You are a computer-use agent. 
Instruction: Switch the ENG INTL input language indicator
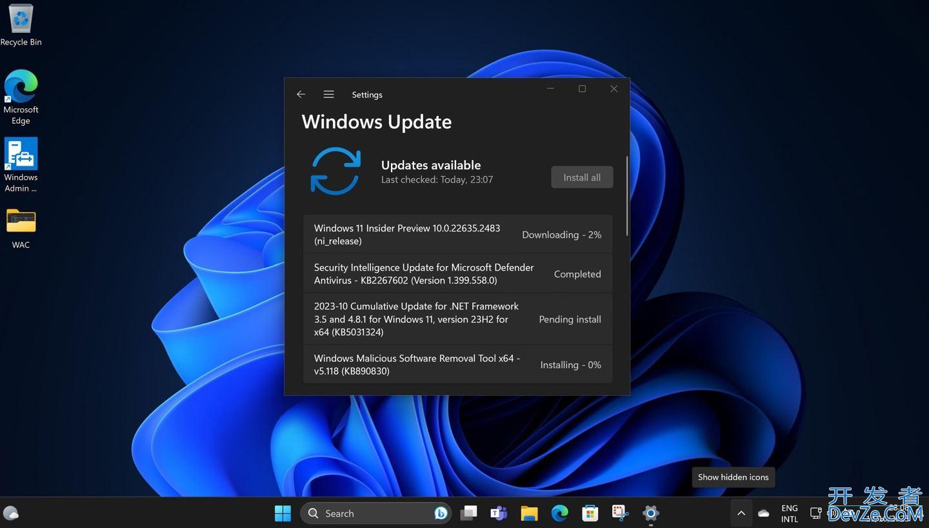point(790,513)
